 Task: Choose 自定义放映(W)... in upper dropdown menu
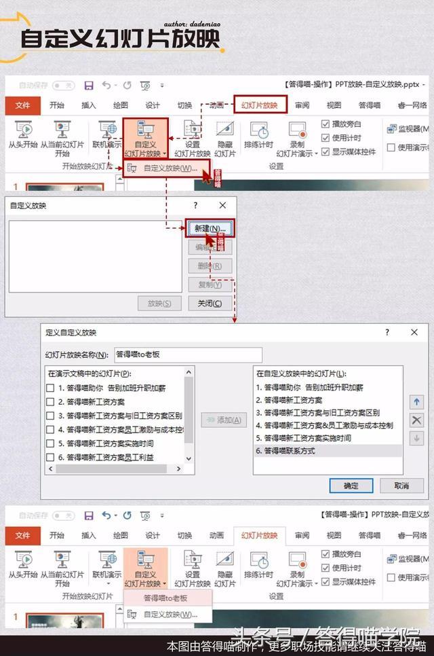pyautogui.click(x=166, y=168)
